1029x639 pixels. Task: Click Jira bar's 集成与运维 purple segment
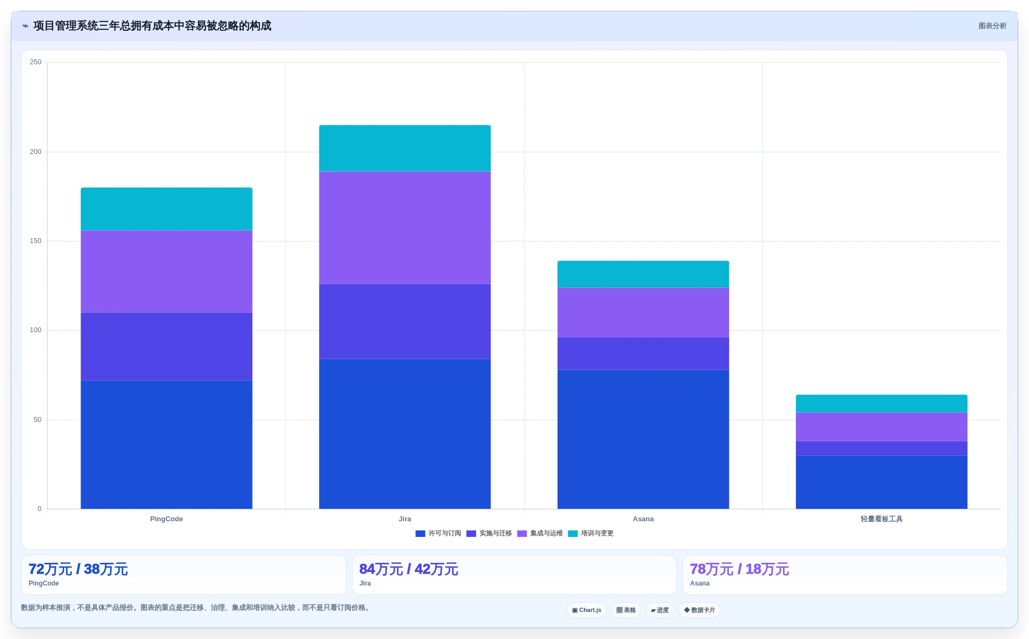405,228
